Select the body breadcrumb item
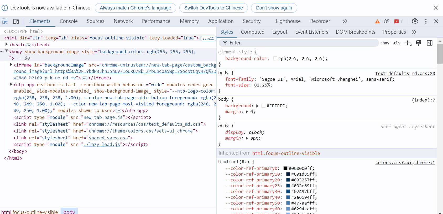 [69, 212]
